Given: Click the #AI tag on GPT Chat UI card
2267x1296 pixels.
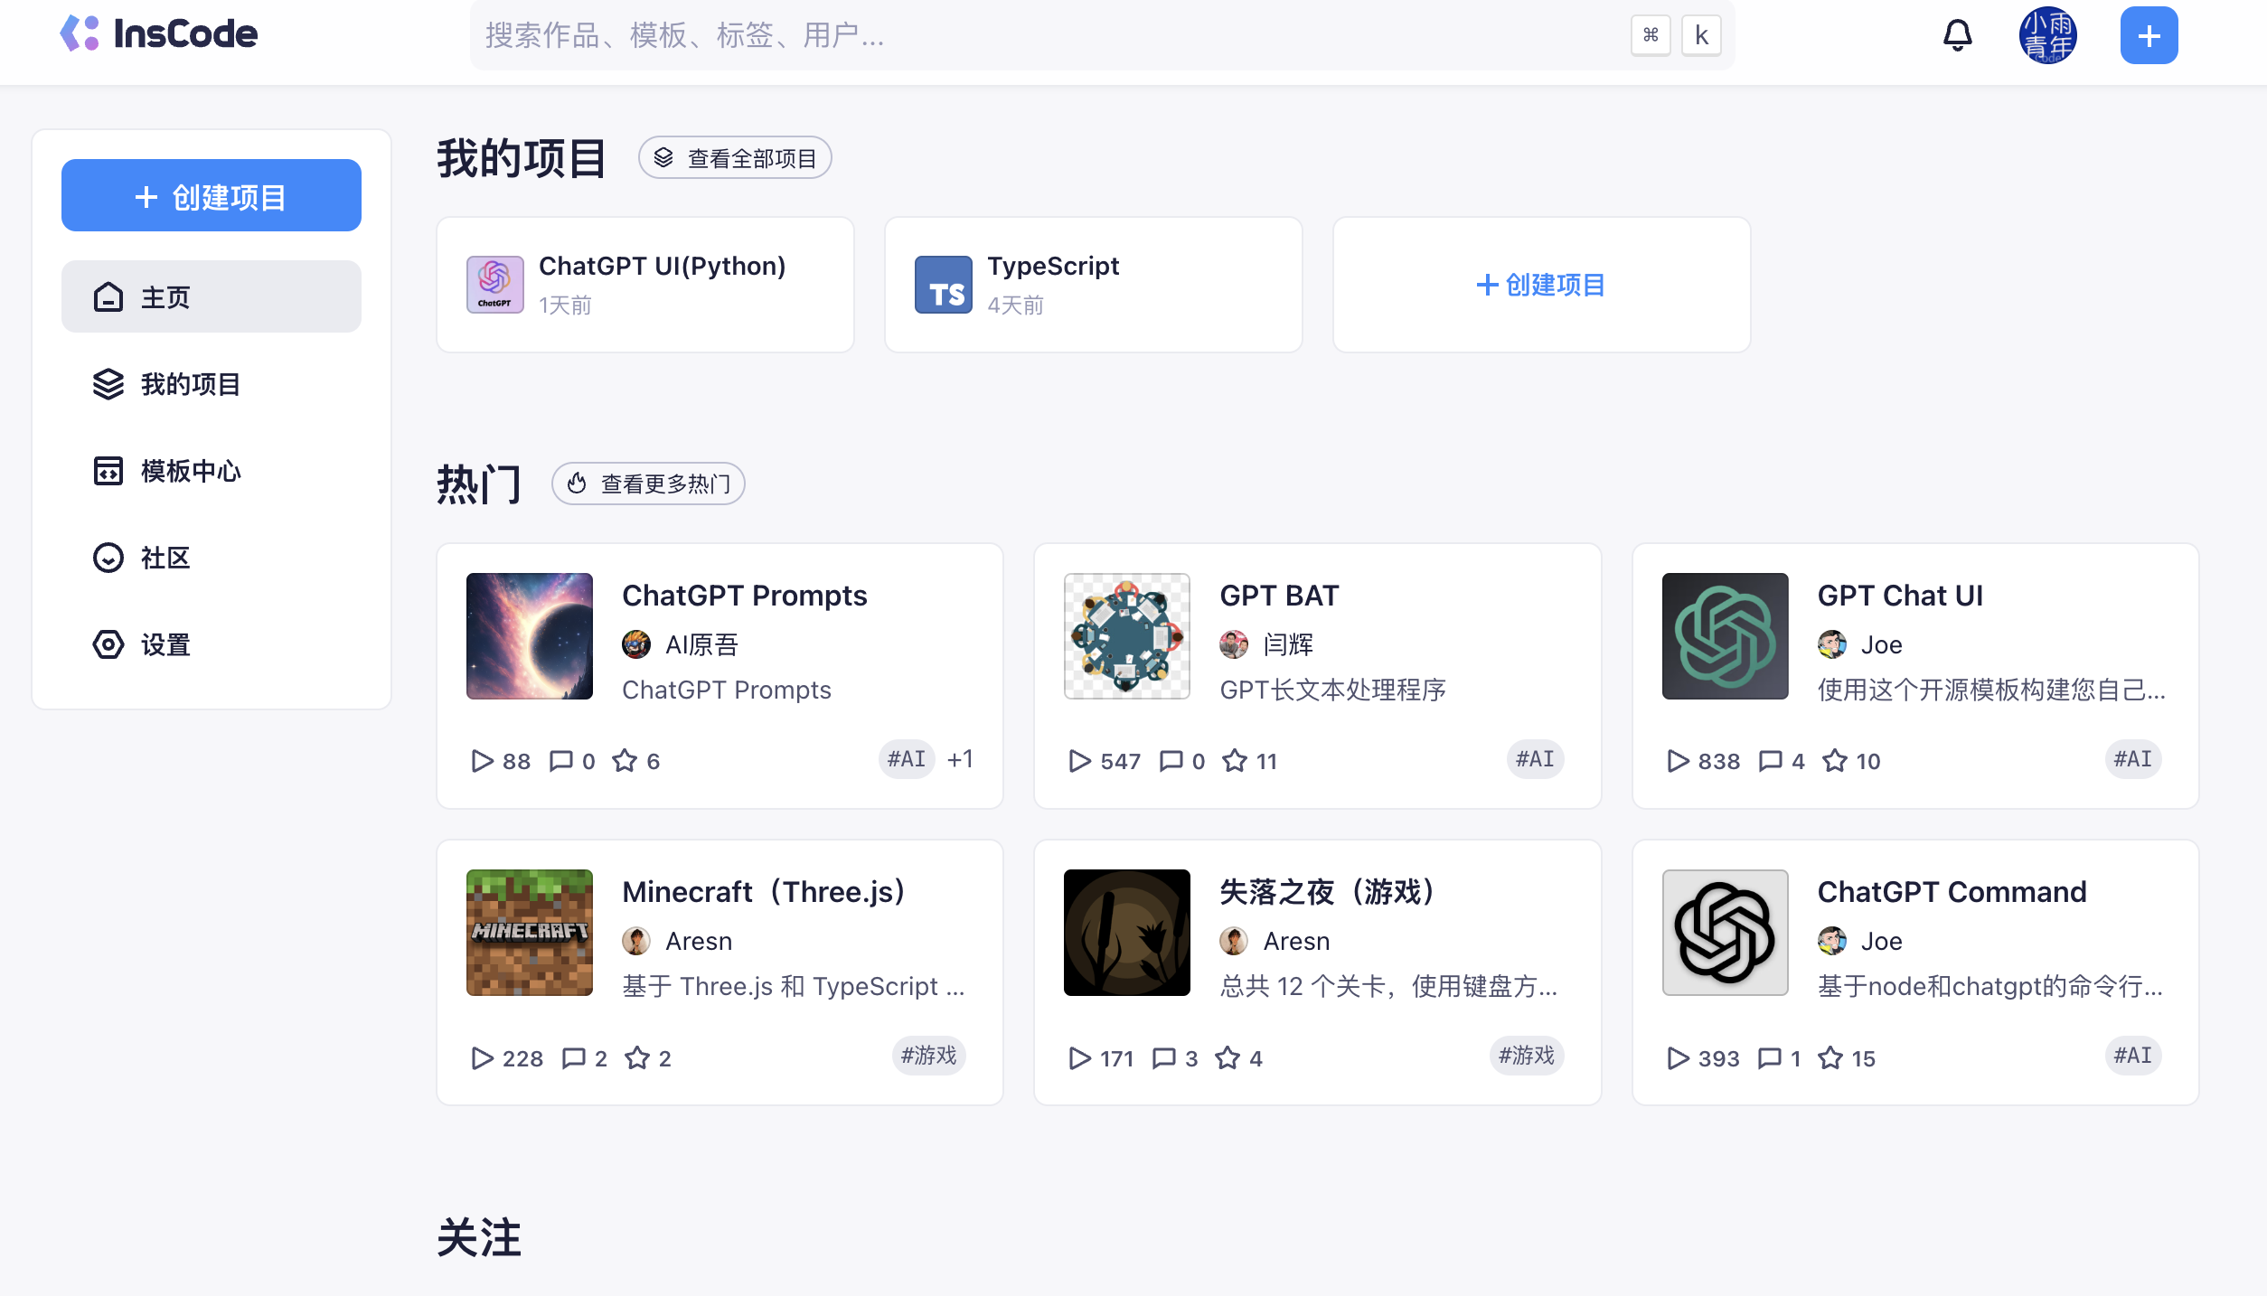Looking at the screenshot, I should 2132,759.
